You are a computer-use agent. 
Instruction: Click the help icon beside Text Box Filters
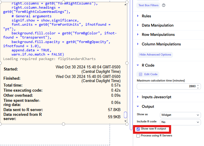[x=164, y=5]
